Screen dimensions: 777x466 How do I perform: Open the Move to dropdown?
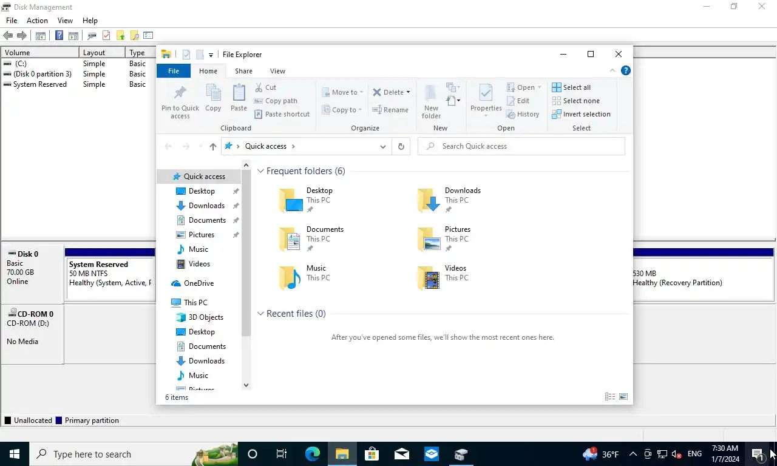pos(343,92)
